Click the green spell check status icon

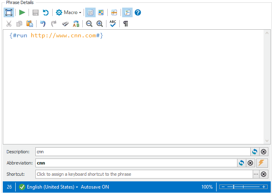pyautogui.click(x=22, y=187)
